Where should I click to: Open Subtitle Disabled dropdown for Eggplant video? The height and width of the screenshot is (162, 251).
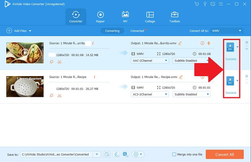point(191,94)
